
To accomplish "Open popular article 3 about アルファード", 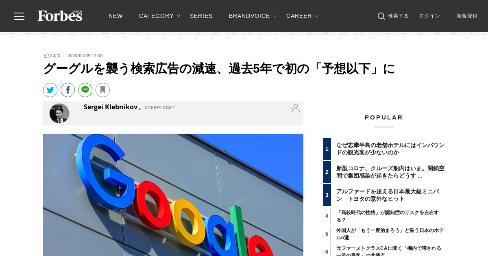I will 388,195.
